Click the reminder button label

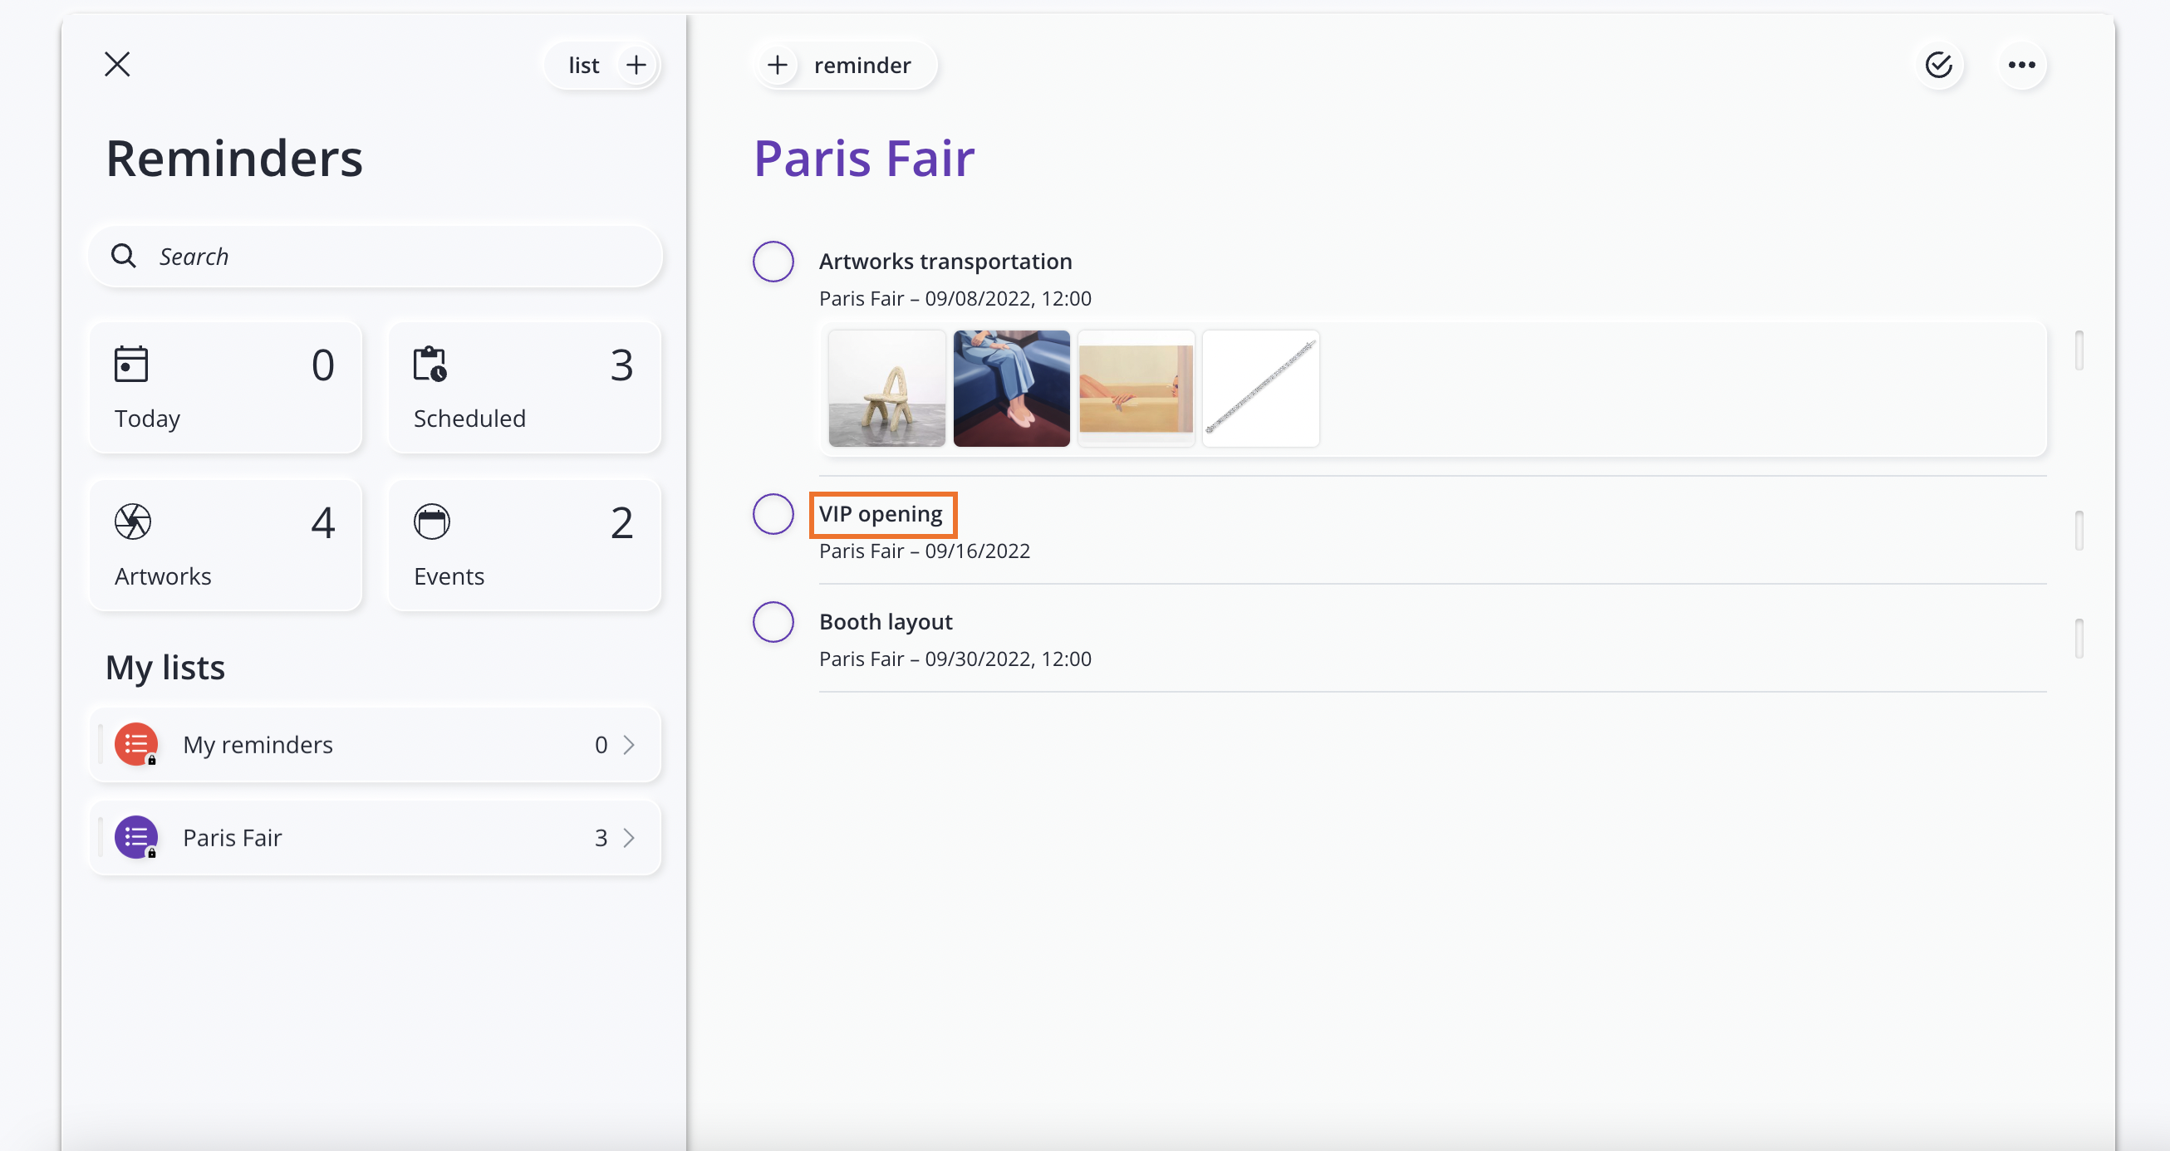coord(862,65)
